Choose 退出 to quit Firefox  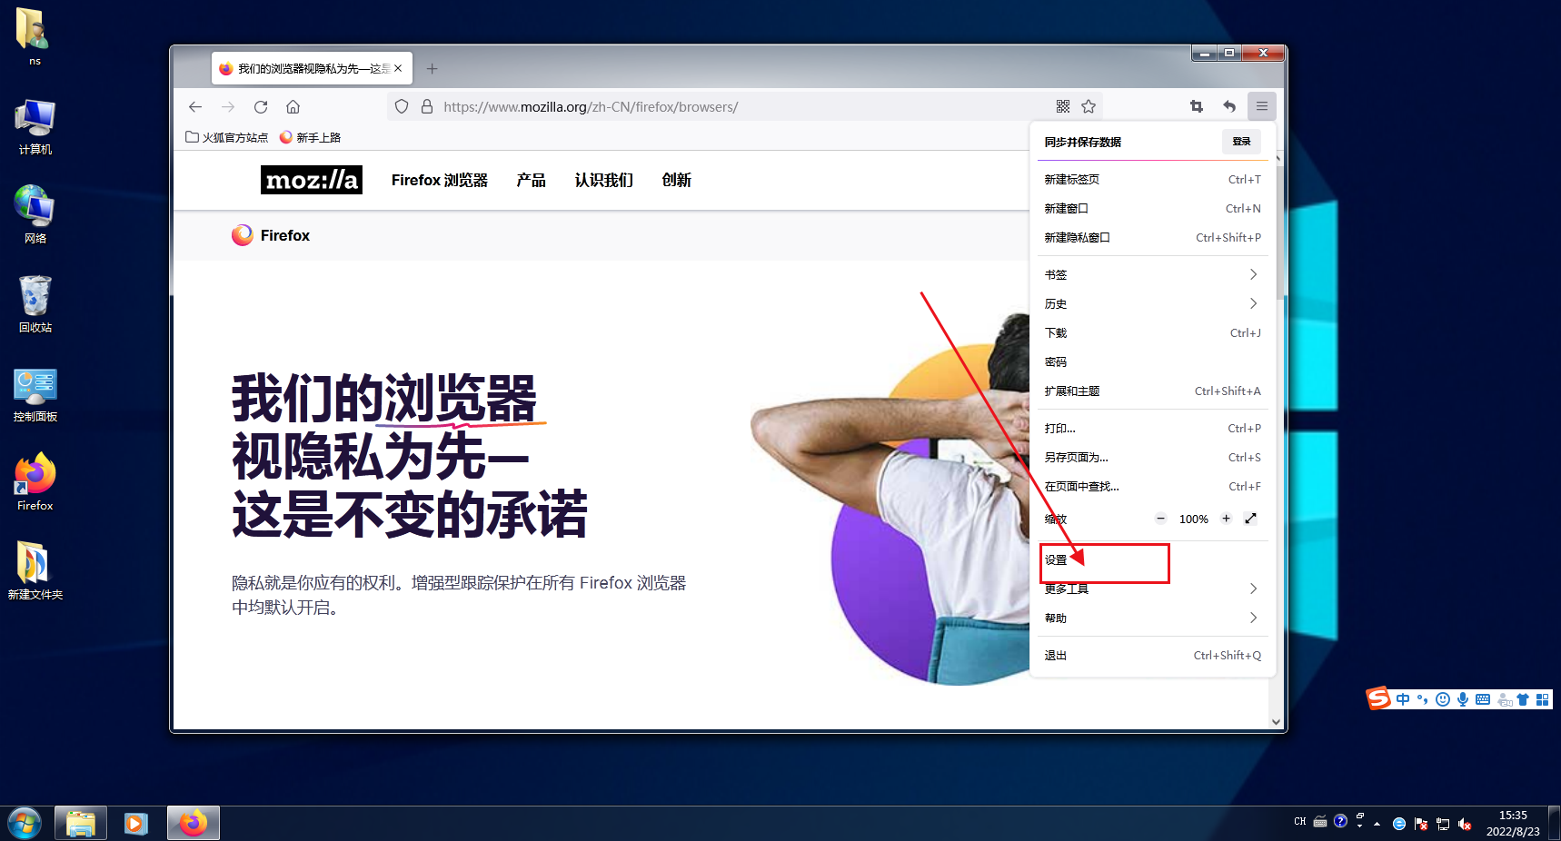[1152, 656]
